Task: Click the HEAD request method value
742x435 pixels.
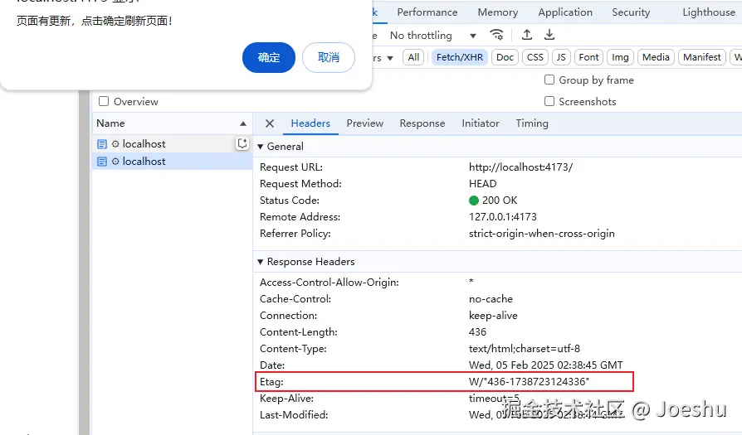Action: [x=483, y=184]
